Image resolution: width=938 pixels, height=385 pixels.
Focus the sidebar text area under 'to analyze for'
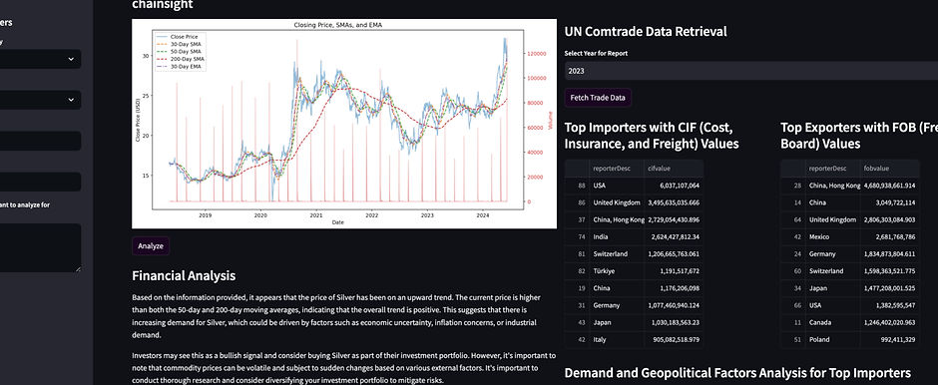pos(40,248)
